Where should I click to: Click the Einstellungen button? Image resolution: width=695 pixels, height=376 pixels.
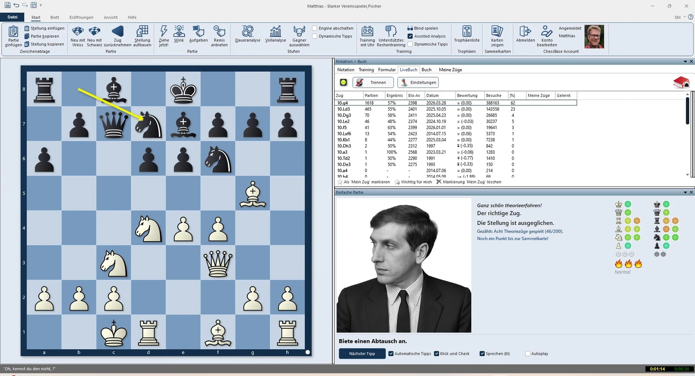(418, 82)
